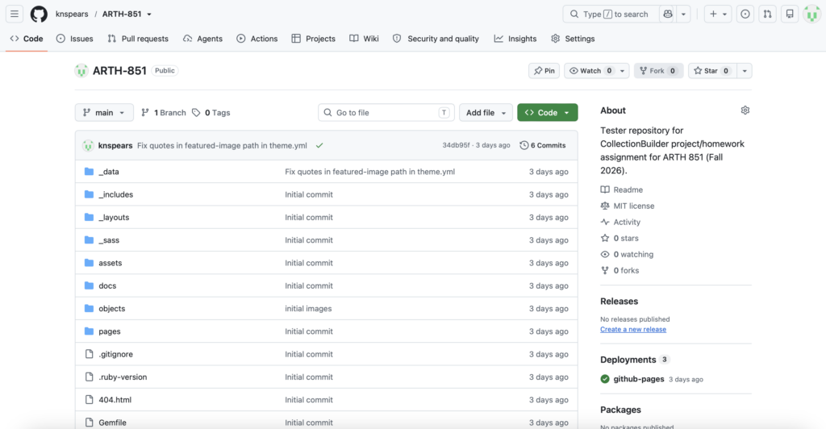Open the repository Settings tab
This screenshot has width=826, height=429.
tap(573, 39)
